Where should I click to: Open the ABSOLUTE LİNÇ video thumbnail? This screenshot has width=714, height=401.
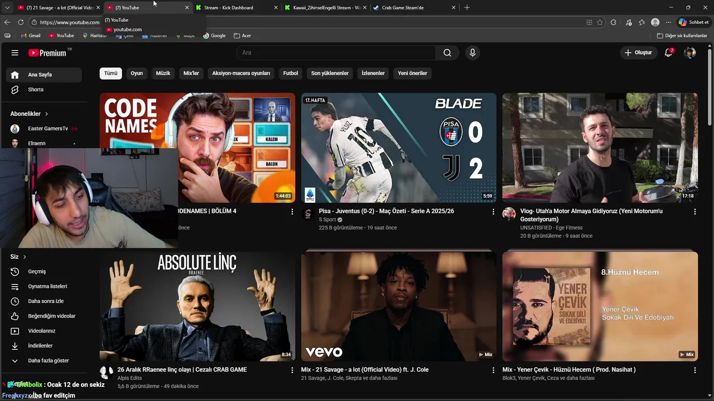coord(197,306)
